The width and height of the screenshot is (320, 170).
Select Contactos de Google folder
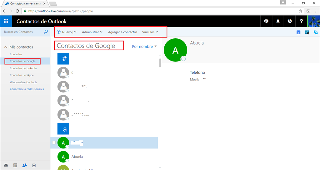22,61
